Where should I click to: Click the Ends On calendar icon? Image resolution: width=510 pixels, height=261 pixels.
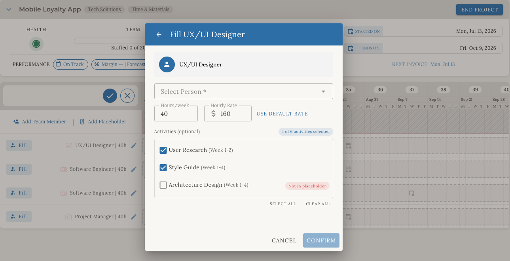[x=351, y=48]
